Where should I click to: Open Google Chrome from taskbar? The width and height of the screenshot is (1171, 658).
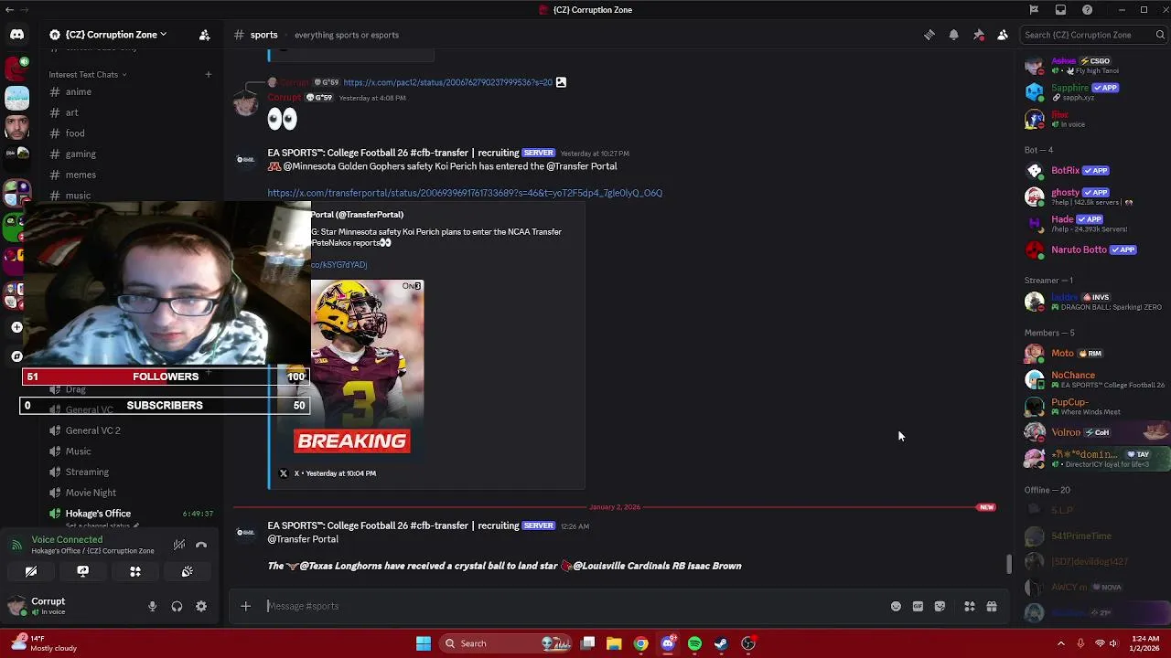640,643
